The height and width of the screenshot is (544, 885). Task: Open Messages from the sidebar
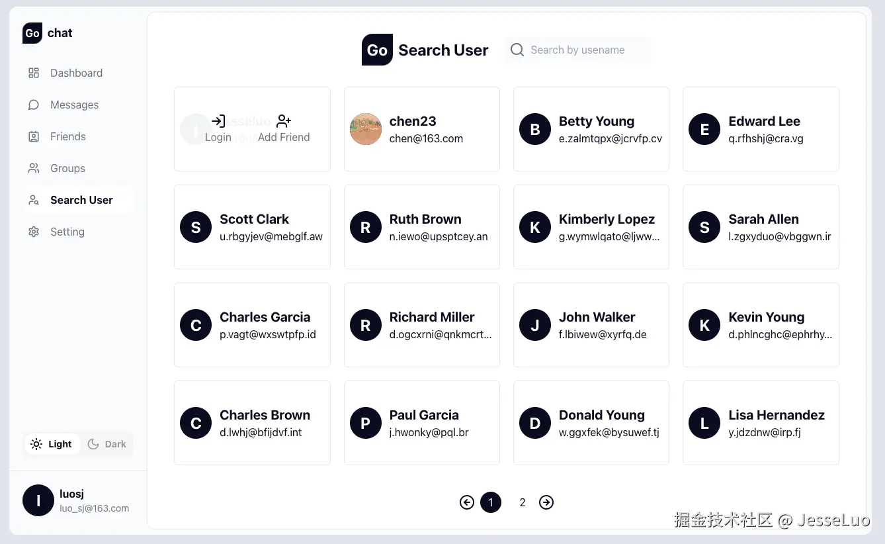click(78, 105)
